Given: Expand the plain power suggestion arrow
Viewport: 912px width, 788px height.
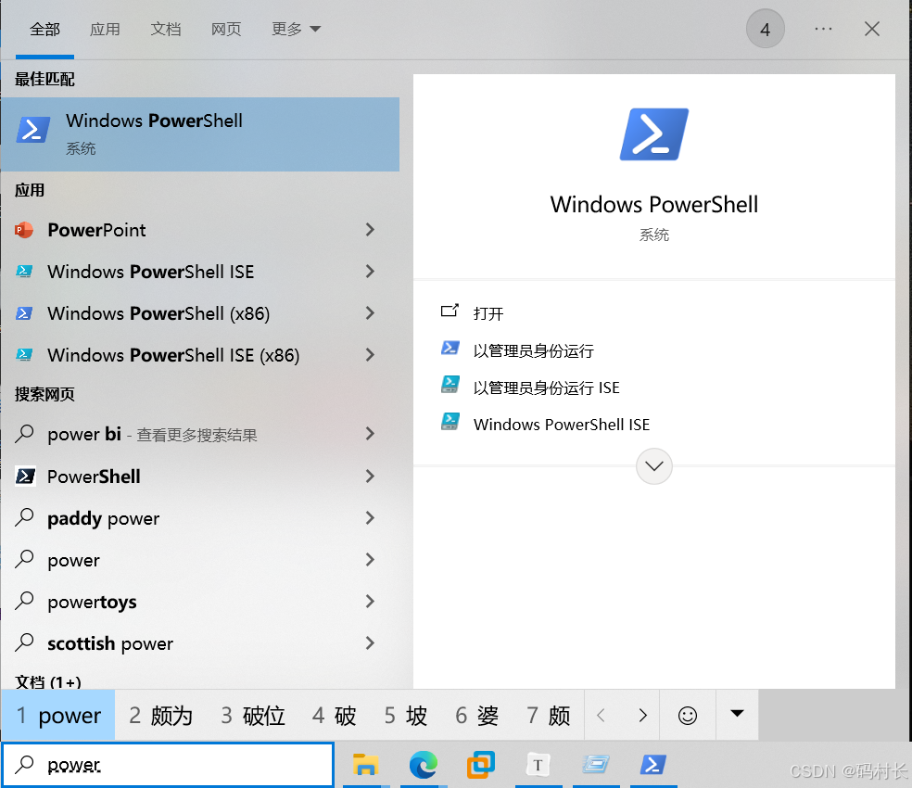Looking at the screenshot, I should (370, 559).
